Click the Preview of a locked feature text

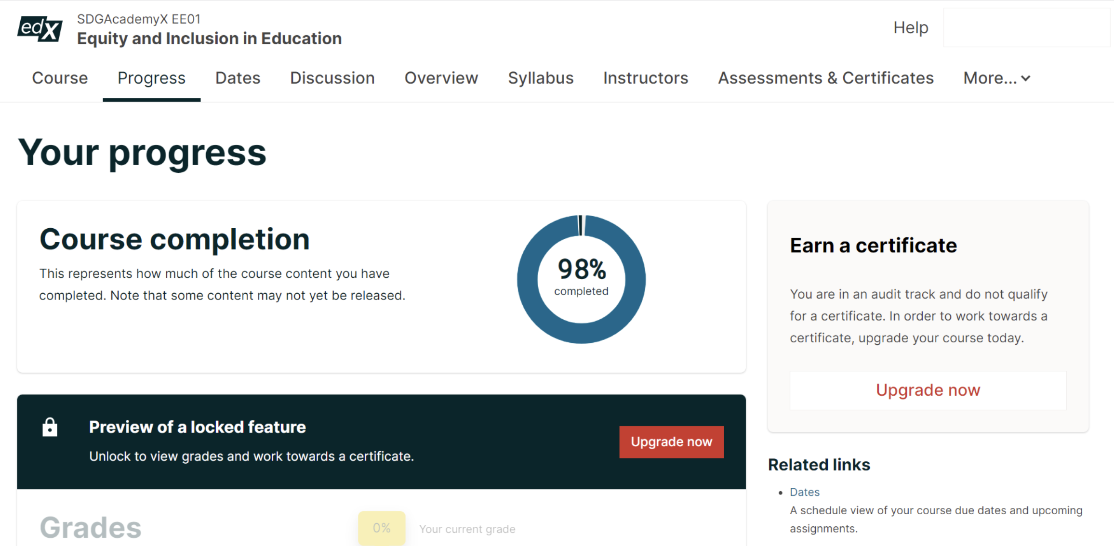click(198, 427)
